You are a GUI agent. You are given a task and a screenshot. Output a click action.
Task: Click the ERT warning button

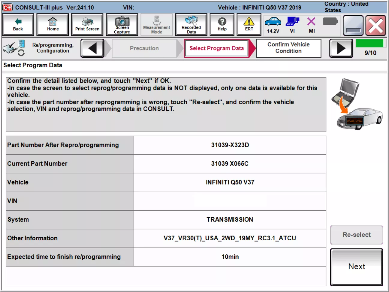pos(249,25)
